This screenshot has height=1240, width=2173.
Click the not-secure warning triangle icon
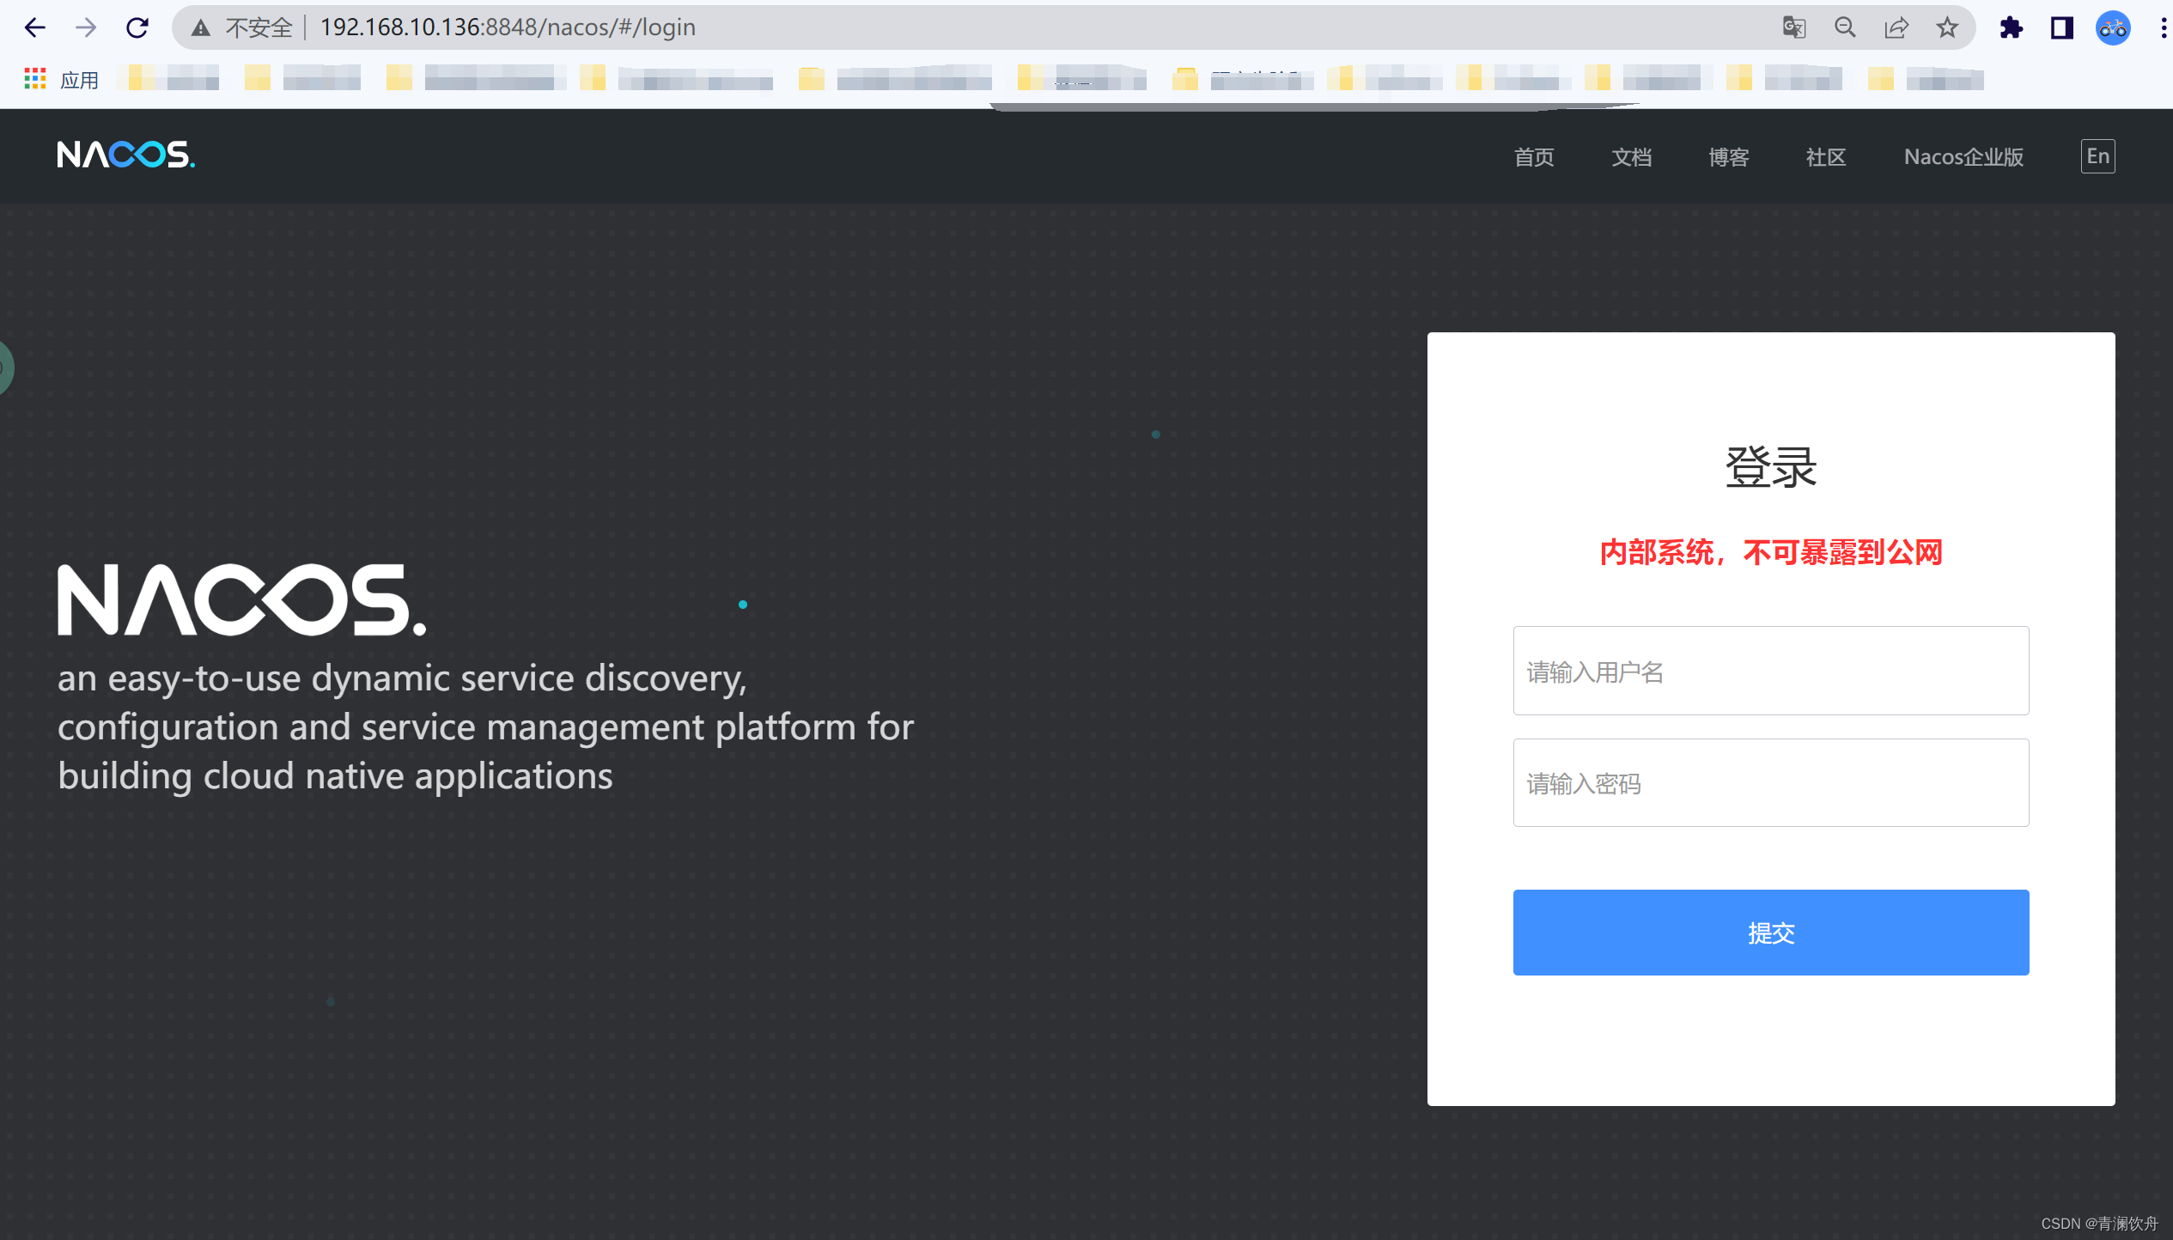pos(200,27)
